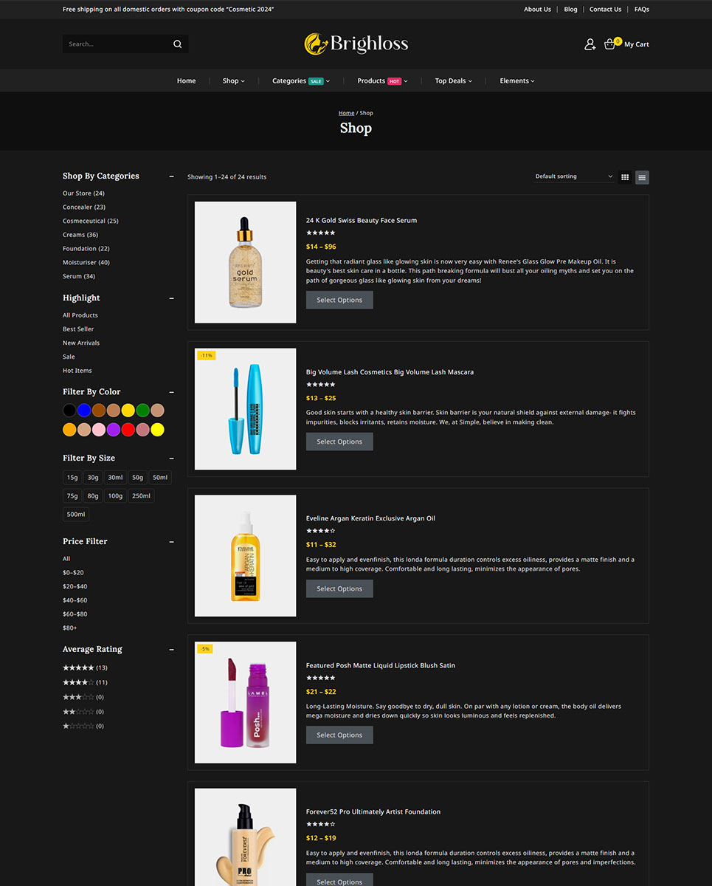Viewport: 712px width, 886px height.
Task: Click the mascara product thumbnail
Action: pyautogui.click(x=245, y=409)
